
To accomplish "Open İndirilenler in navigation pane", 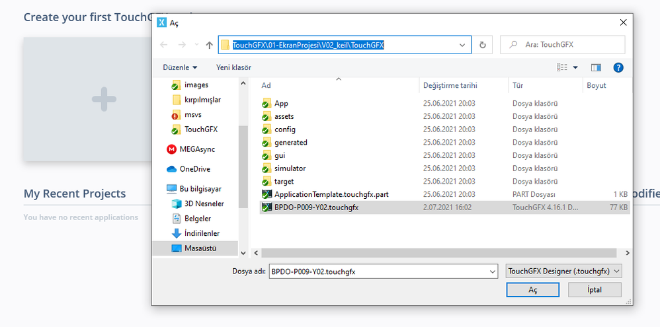I will coord(202,233).
